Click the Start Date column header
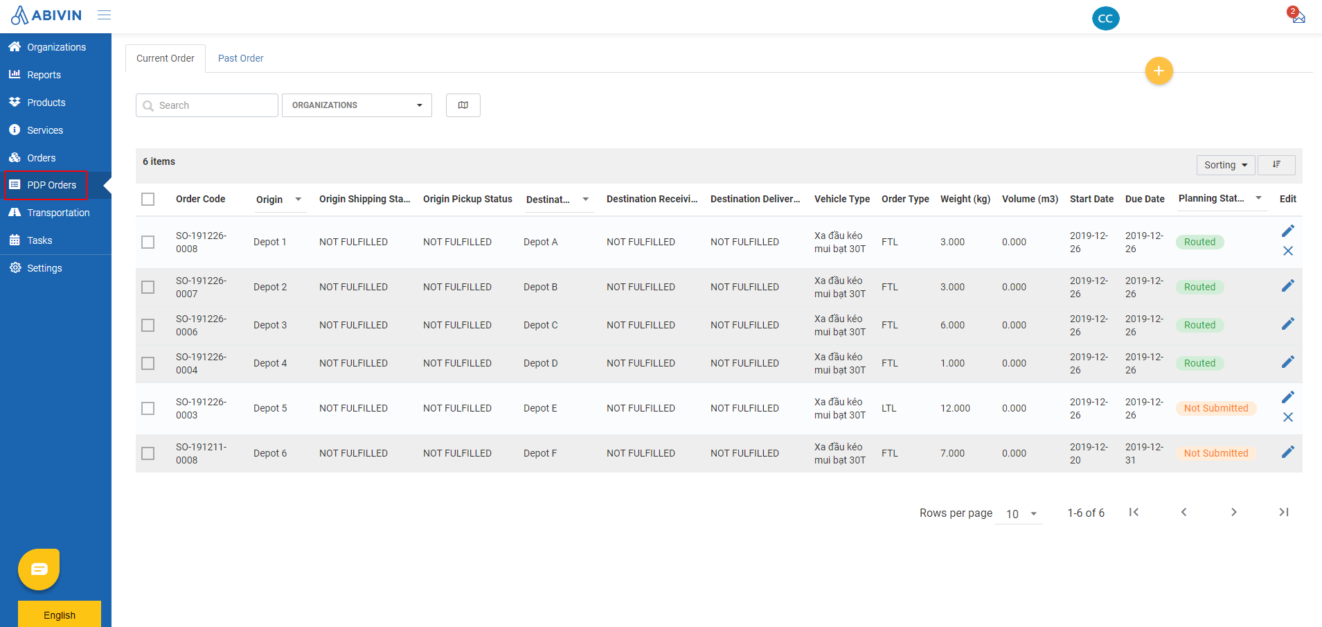The image size is (1322, 627). pos(1091,199)
